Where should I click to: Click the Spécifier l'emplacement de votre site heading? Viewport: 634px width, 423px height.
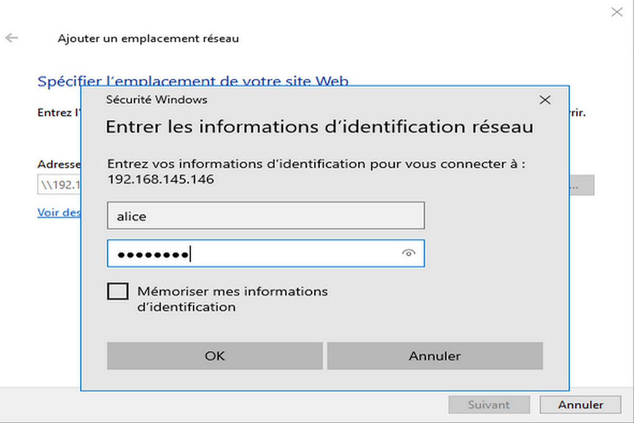(x=193, y=81)
